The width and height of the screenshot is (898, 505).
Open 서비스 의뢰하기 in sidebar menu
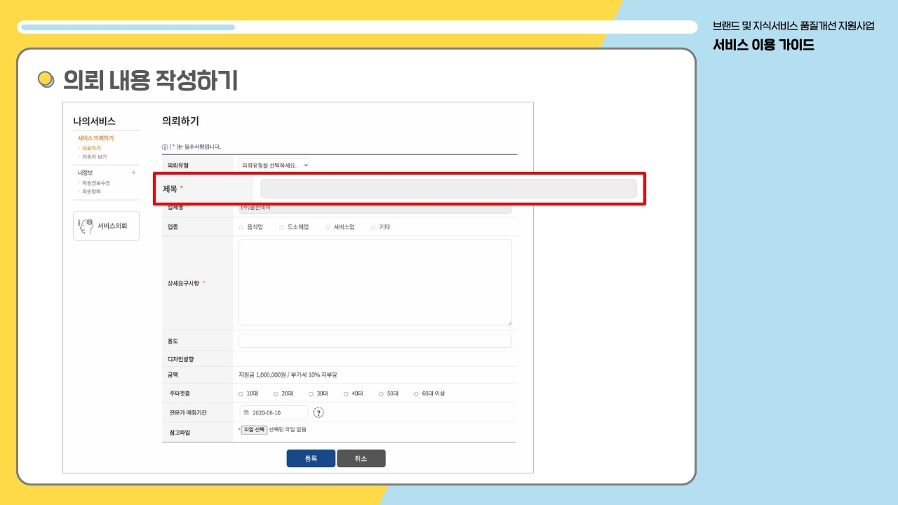[95, 138]
